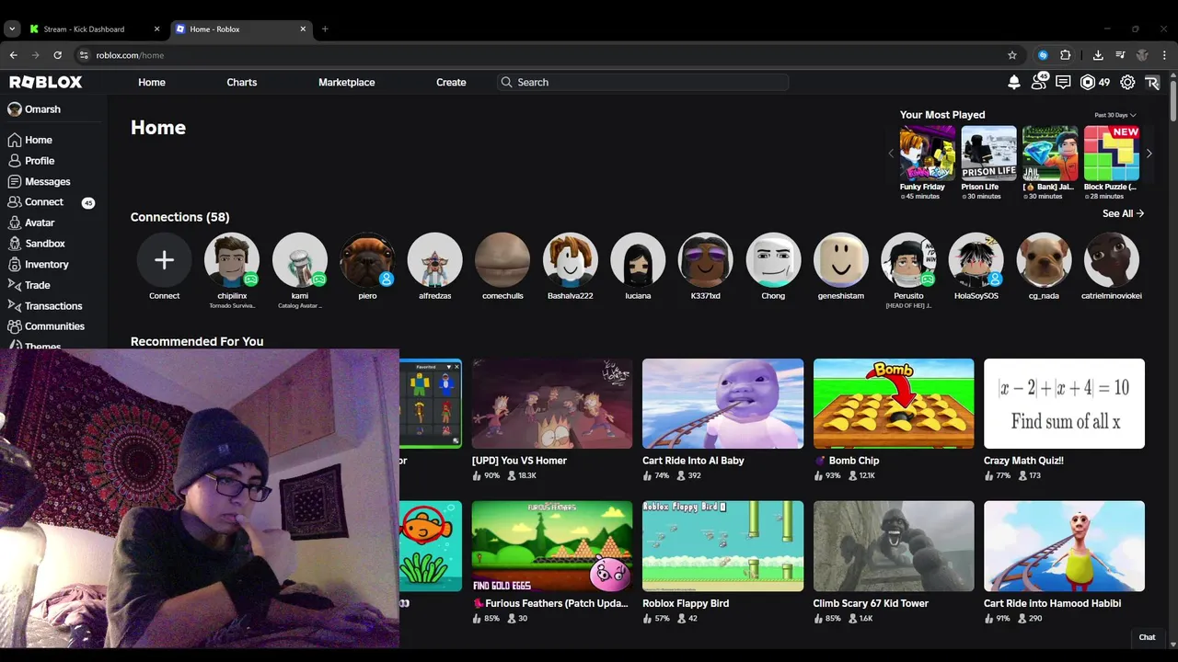This screenshot has height=662, width=1178.
Task: Open the Bomb Chip game thumbnail
Action: pyautogui.click(x=894, y=404)
